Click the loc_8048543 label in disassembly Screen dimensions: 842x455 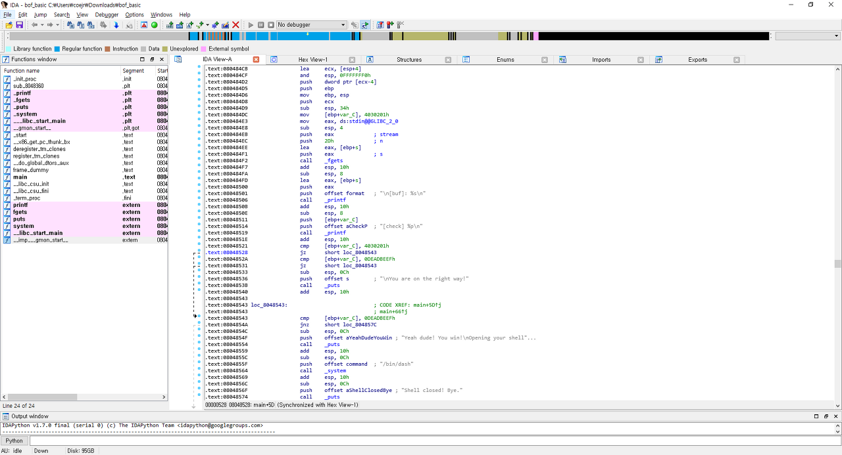(x=268, y=305)
